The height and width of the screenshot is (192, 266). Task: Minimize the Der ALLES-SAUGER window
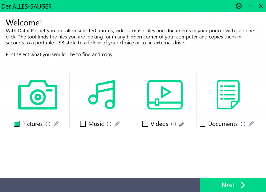250,6
